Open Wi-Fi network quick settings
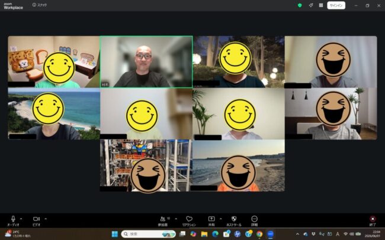This screenshot has width=385, height=240. (x=346, y=234)
